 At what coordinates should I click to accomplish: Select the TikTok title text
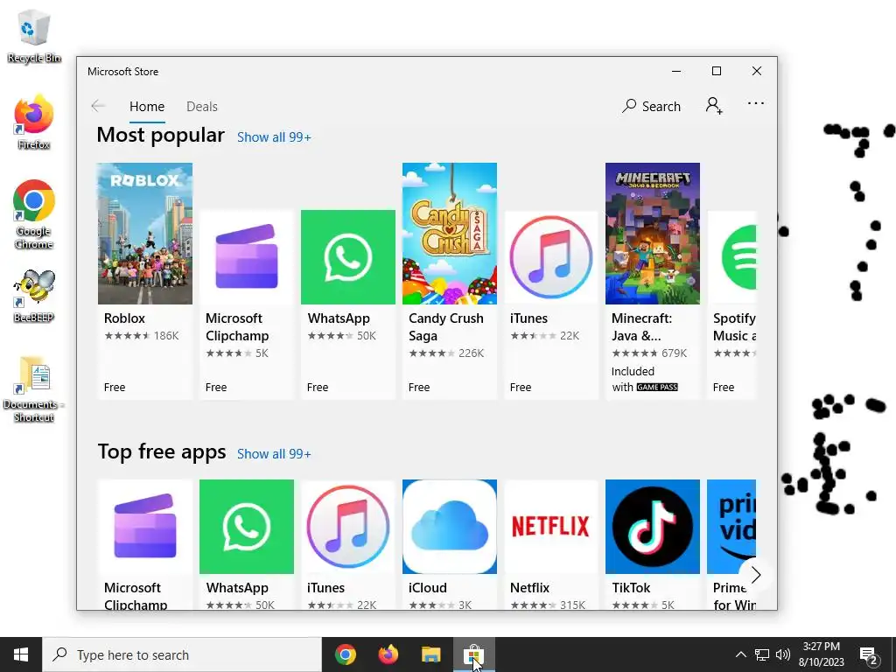pos(631,588)
